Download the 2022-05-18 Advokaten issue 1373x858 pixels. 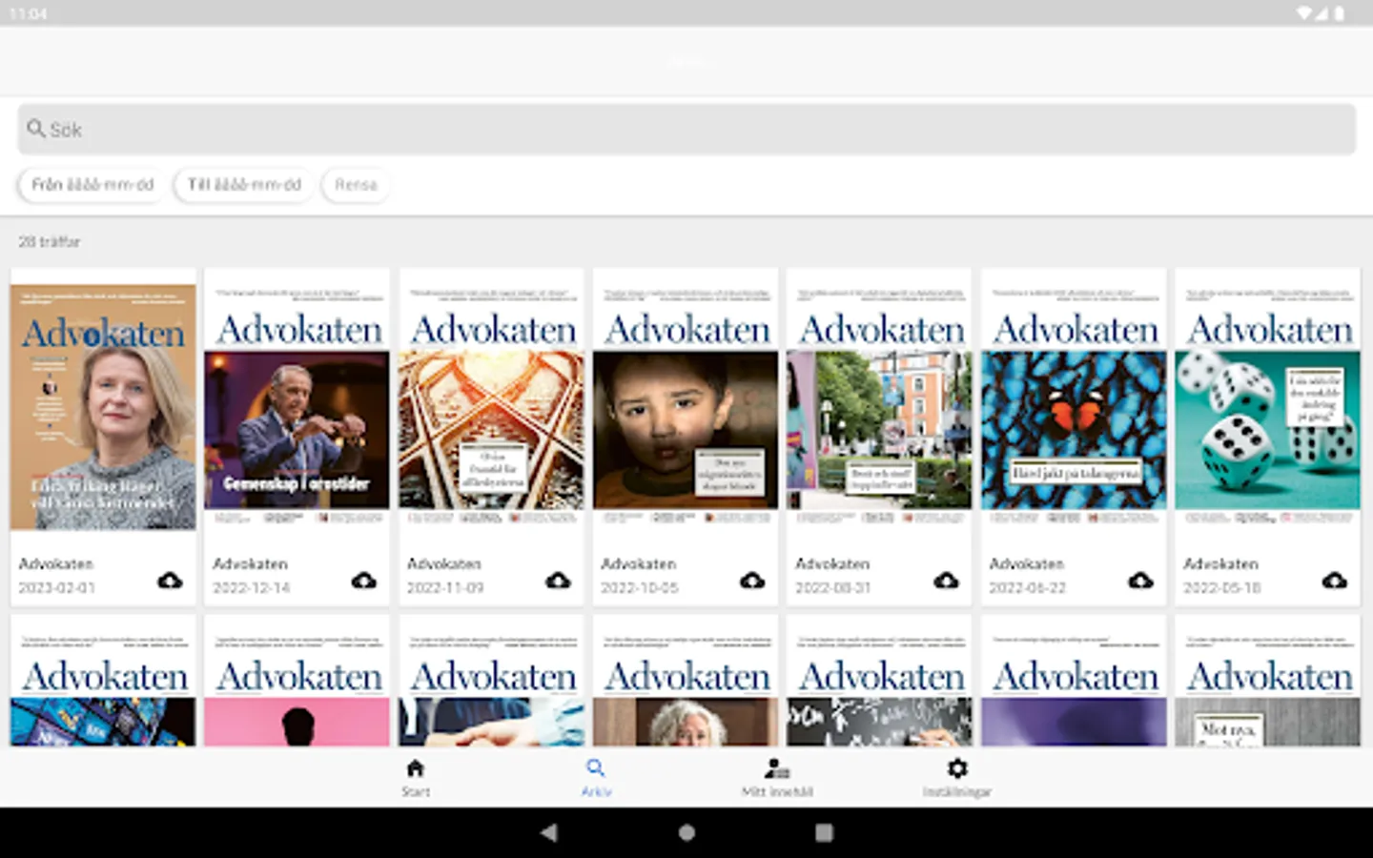pos(1335,580)
